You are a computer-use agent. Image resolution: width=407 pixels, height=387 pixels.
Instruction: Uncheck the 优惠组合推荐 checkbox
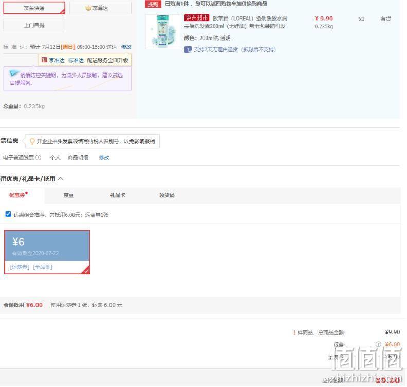click(8, 214)
